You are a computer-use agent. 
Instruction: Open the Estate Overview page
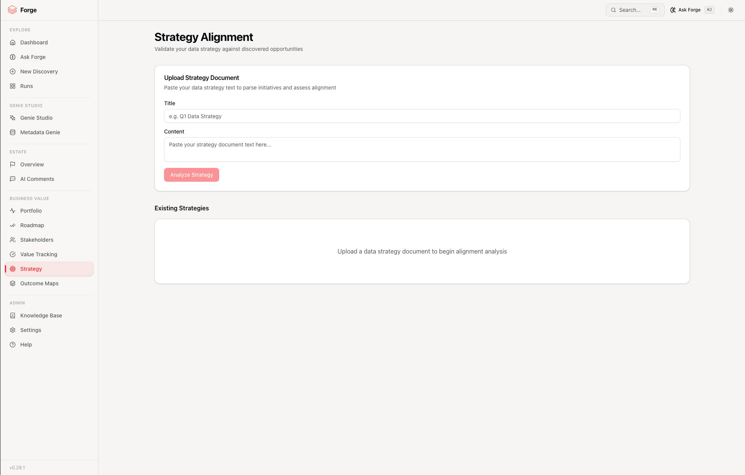49,164
